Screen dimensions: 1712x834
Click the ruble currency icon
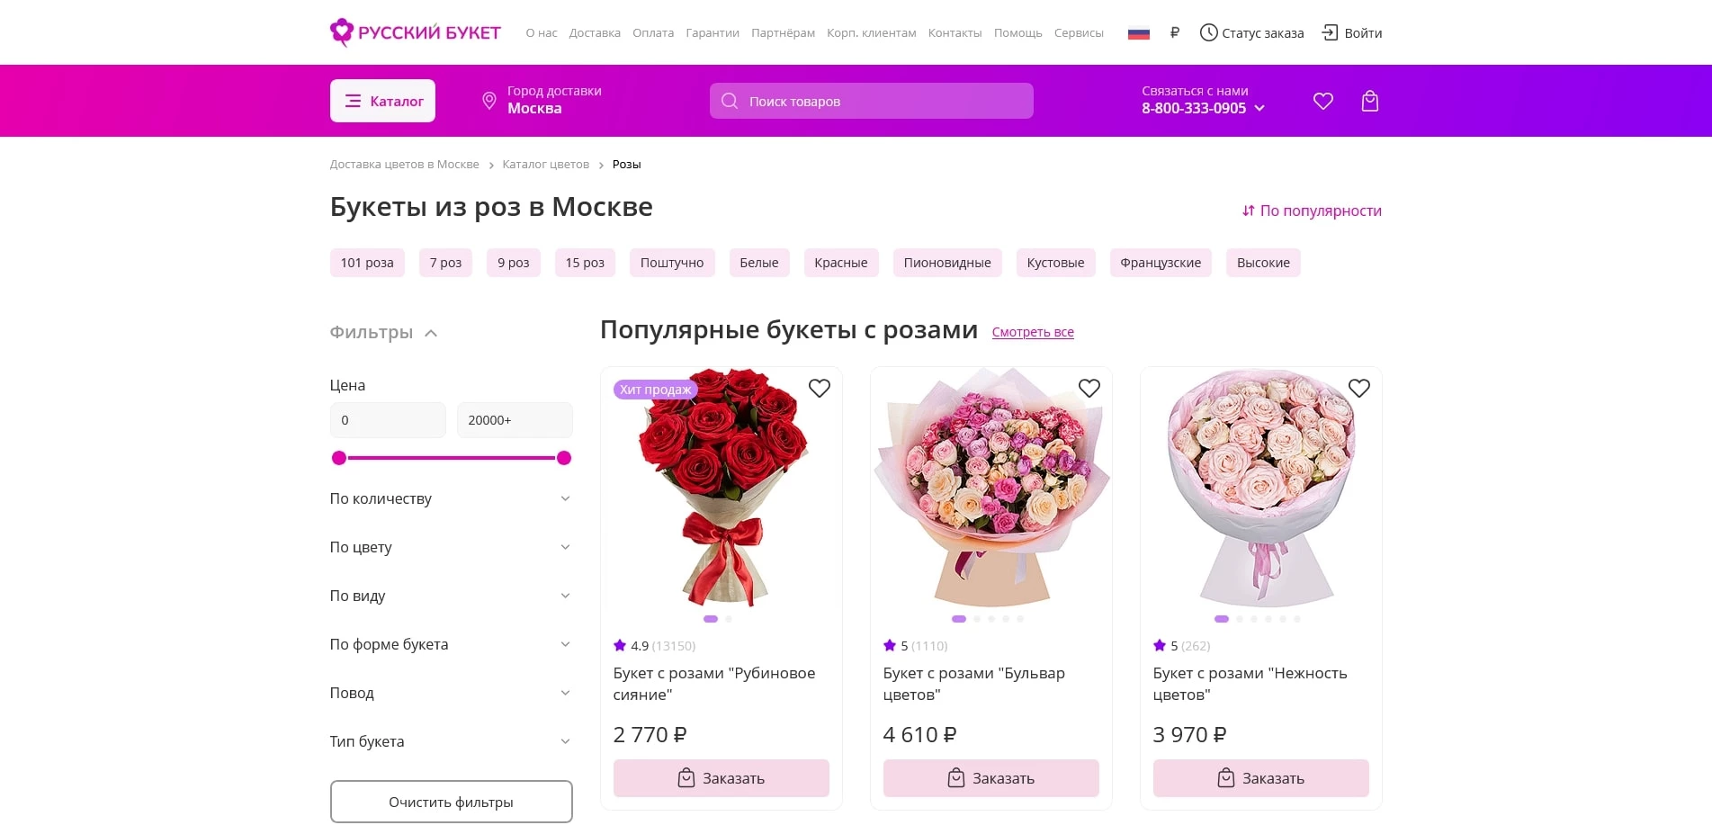point(1174,33)
